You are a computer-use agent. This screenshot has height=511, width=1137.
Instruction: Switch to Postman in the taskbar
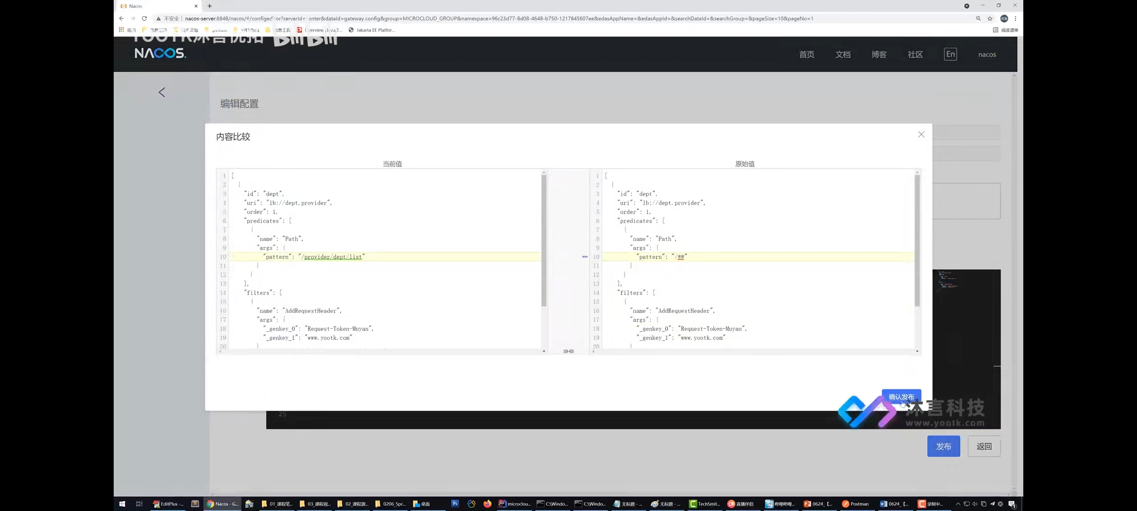856,504
